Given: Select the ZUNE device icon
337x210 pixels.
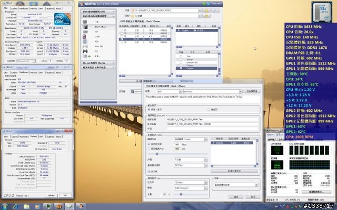Looking at the screenshot, I should [x=84, y=36].
